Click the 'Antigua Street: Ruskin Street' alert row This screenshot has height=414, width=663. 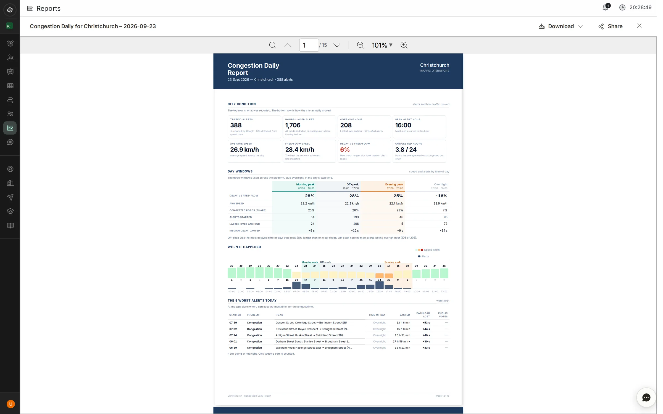tap(338, 335)
